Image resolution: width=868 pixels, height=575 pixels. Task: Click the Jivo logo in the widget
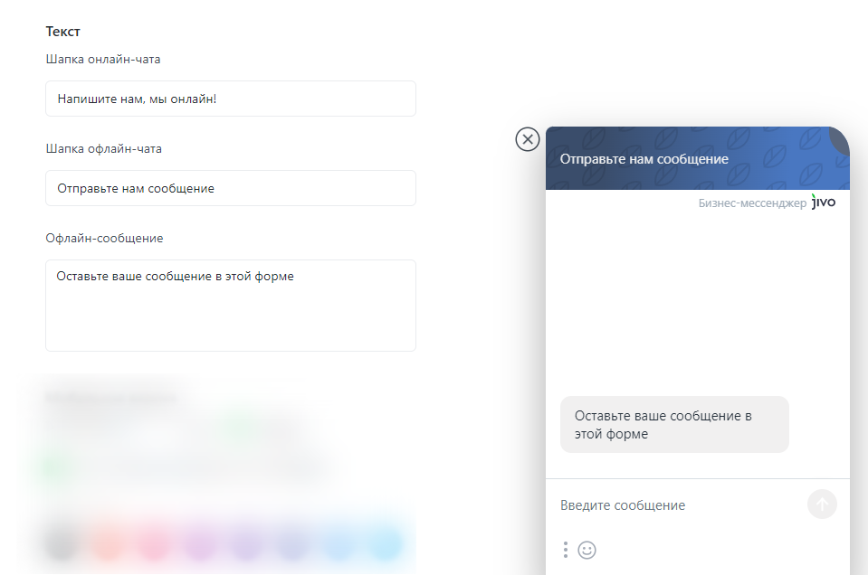823,202
